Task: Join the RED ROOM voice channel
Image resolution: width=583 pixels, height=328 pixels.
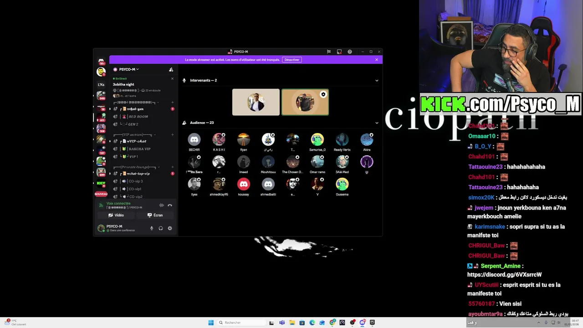Action: pos(143,117)
